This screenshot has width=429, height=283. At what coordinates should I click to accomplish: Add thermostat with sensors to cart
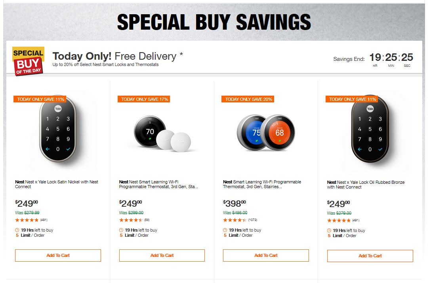click(162, 255)
